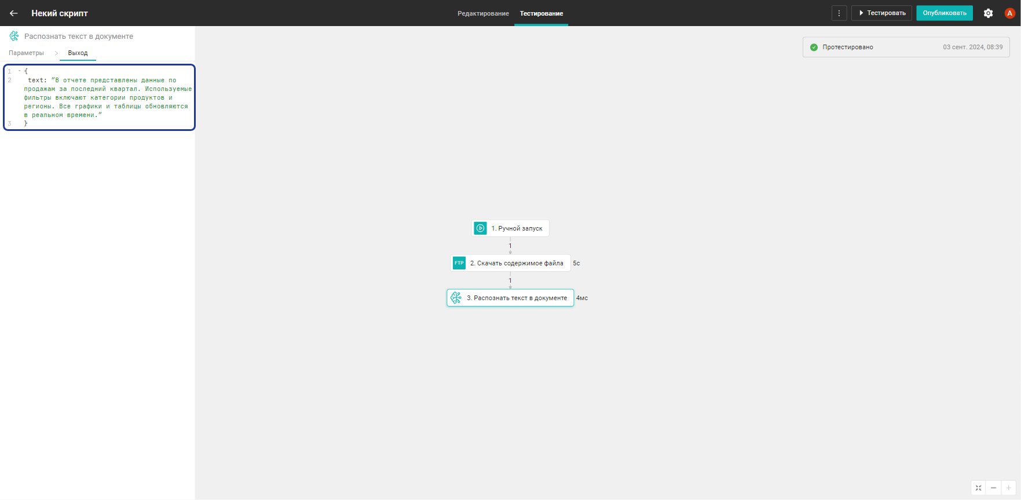The image size is (1021, 500).
Task: Click the breadcrumb chevron between tabs
Action: 56,53
